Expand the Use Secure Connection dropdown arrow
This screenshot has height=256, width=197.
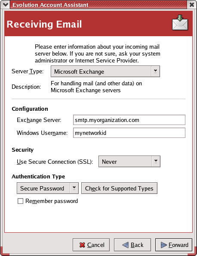click(156, 161)
